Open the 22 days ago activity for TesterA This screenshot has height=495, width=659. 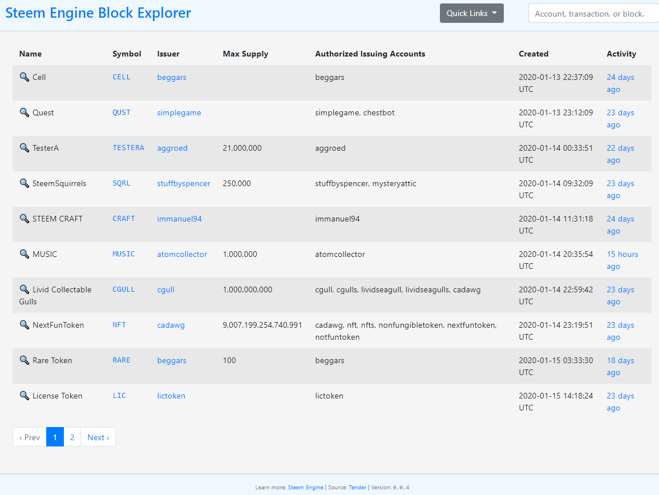(x=620, y=154)
